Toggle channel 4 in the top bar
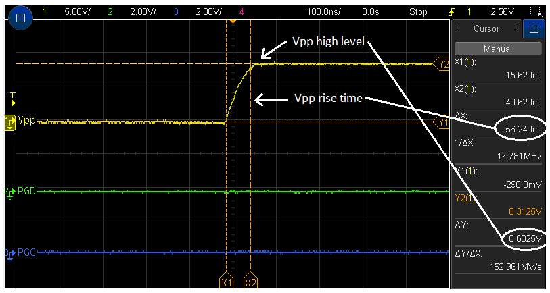The height and width of the screenshot is (293, 550). 242,11
